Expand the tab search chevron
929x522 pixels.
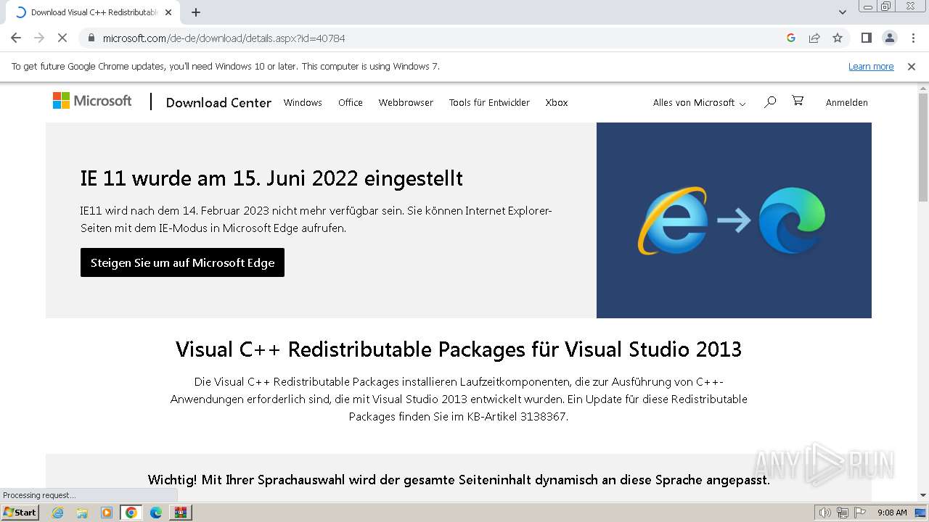[x=843, y=12]
